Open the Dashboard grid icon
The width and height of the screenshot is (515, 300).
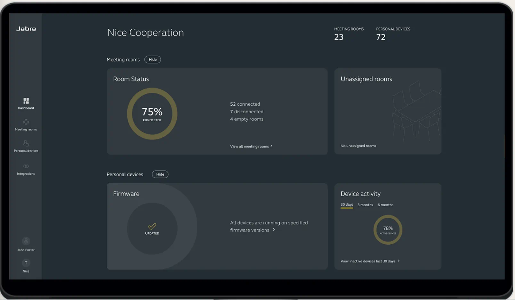[26, 101]
